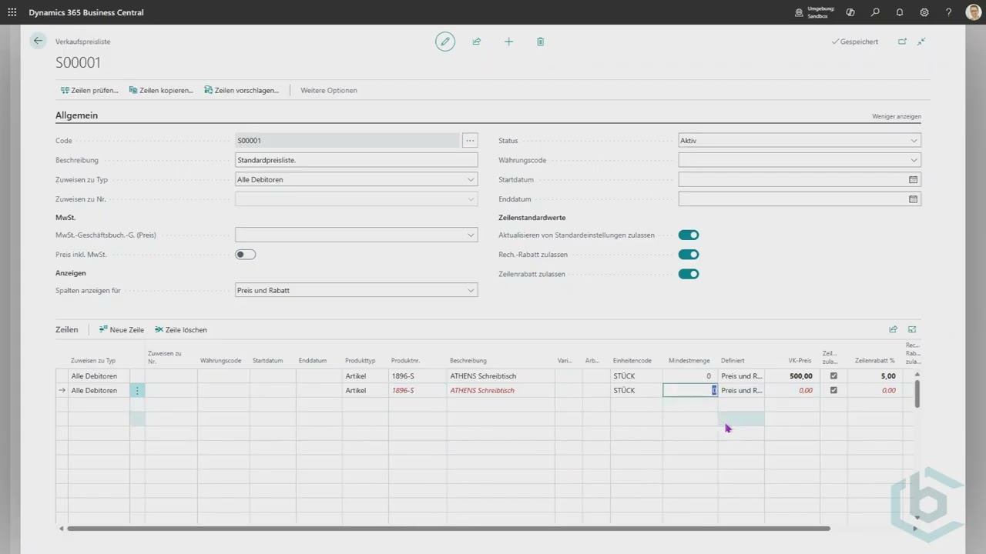This screenshot has width=986, height=554.
Task: Open the settings gear icon
Action: 924,12
